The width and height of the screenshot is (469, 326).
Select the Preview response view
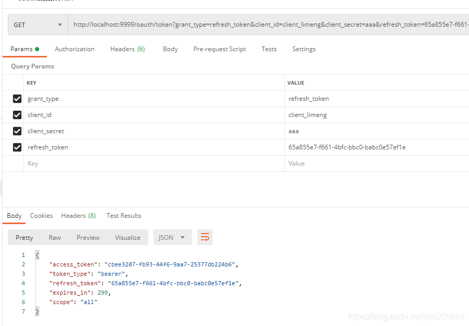point(88,238)
